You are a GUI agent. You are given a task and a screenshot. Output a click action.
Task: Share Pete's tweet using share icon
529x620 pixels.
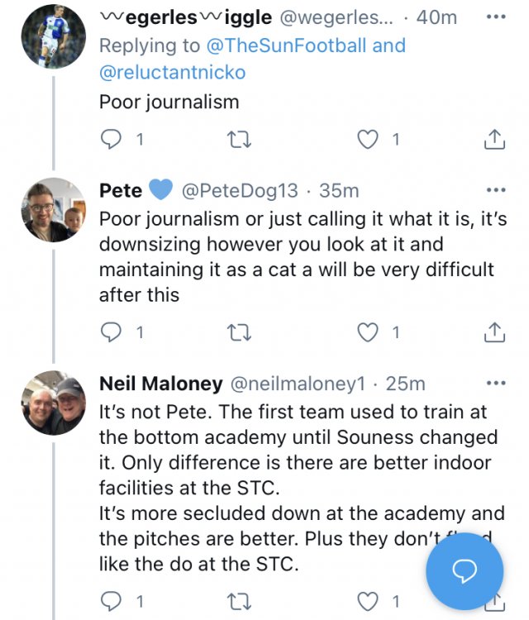[x=493, y=332]
